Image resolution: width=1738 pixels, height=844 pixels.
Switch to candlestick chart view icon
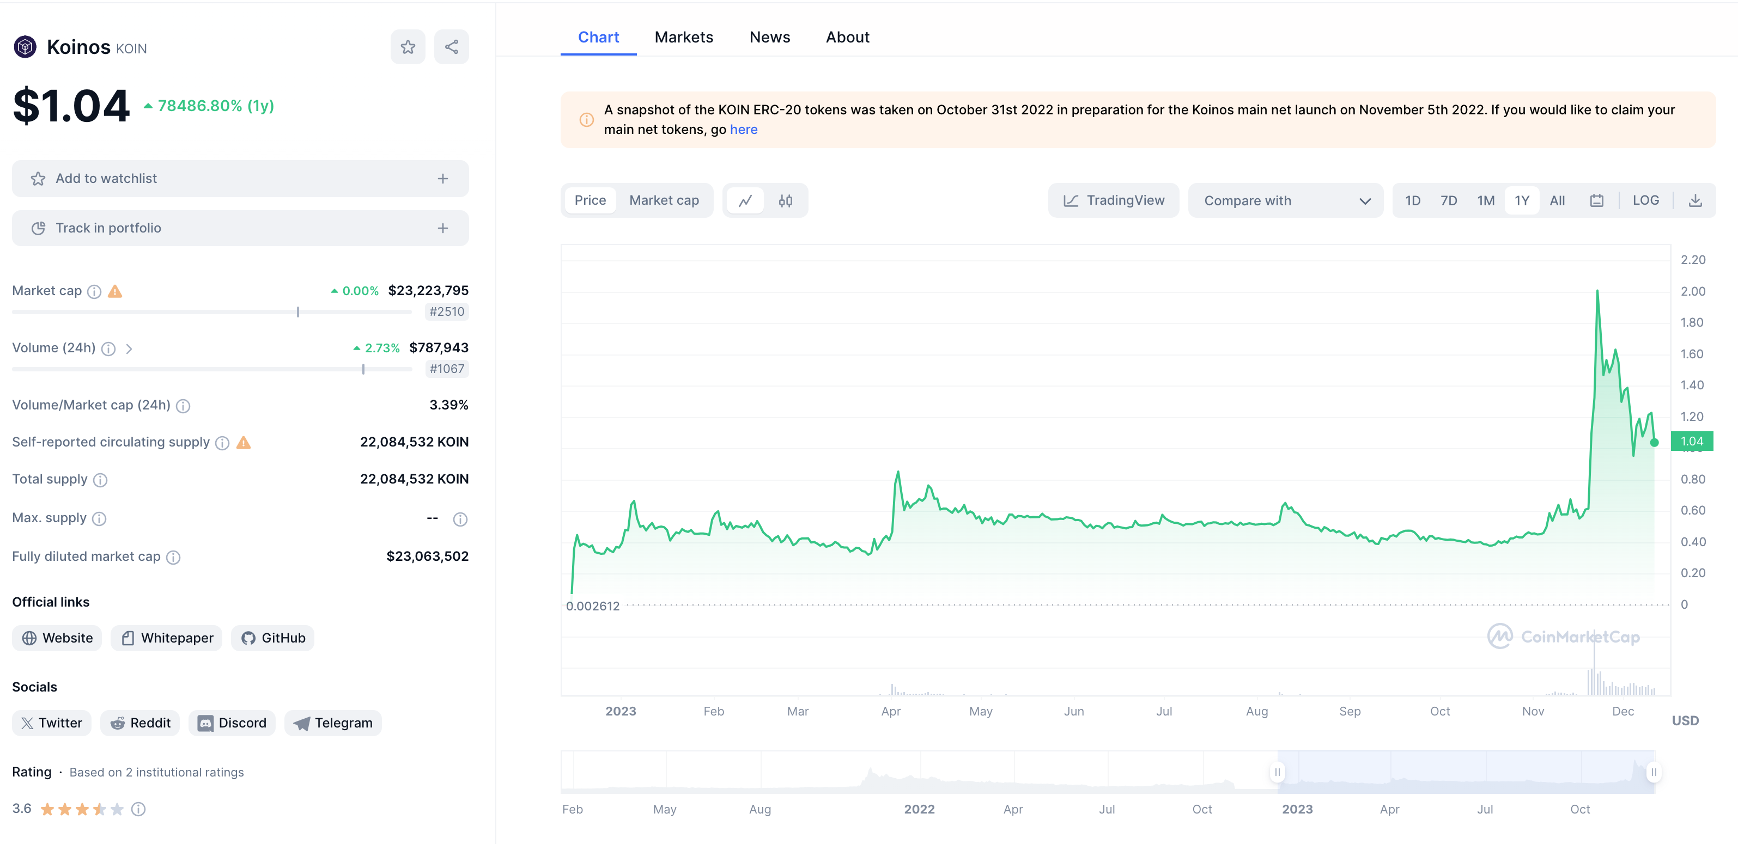click(x=785, y=201)
